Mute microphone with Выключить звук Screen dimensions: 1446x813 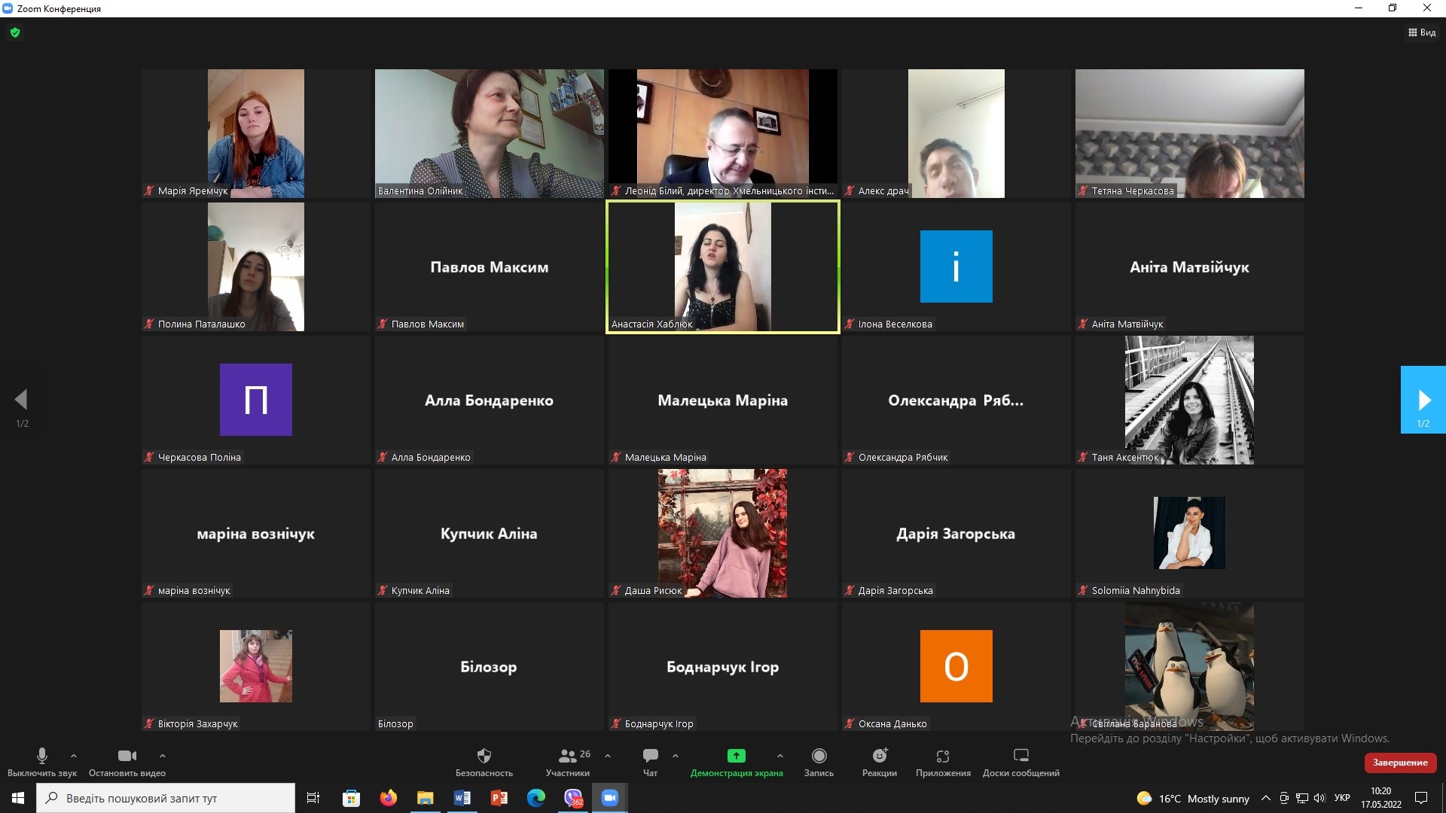(42, 757)
